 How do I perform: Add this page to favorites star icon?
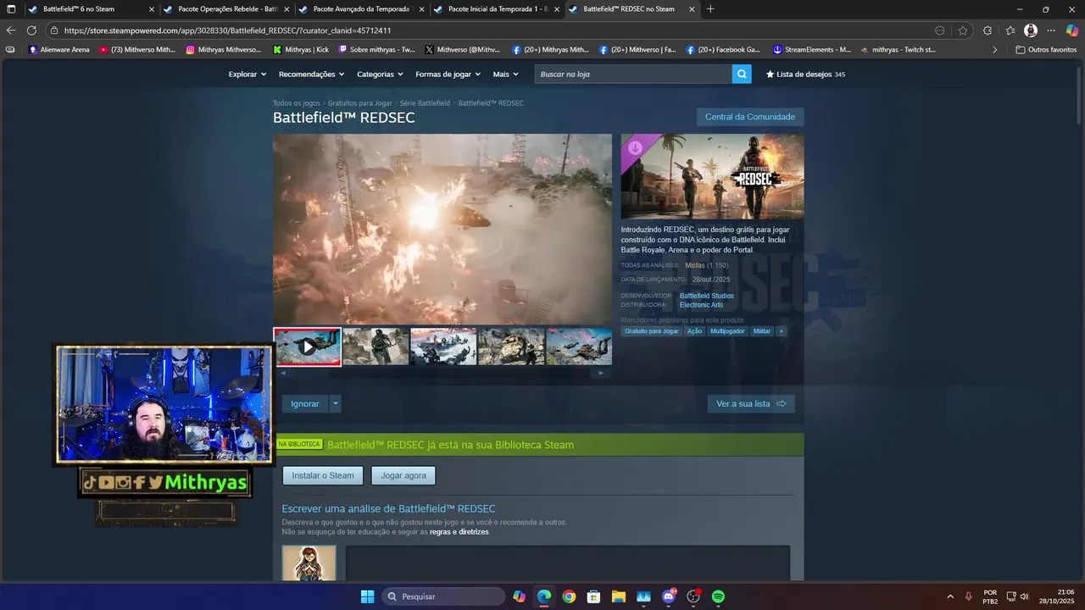pyautogui.click(x=963, y=30)
